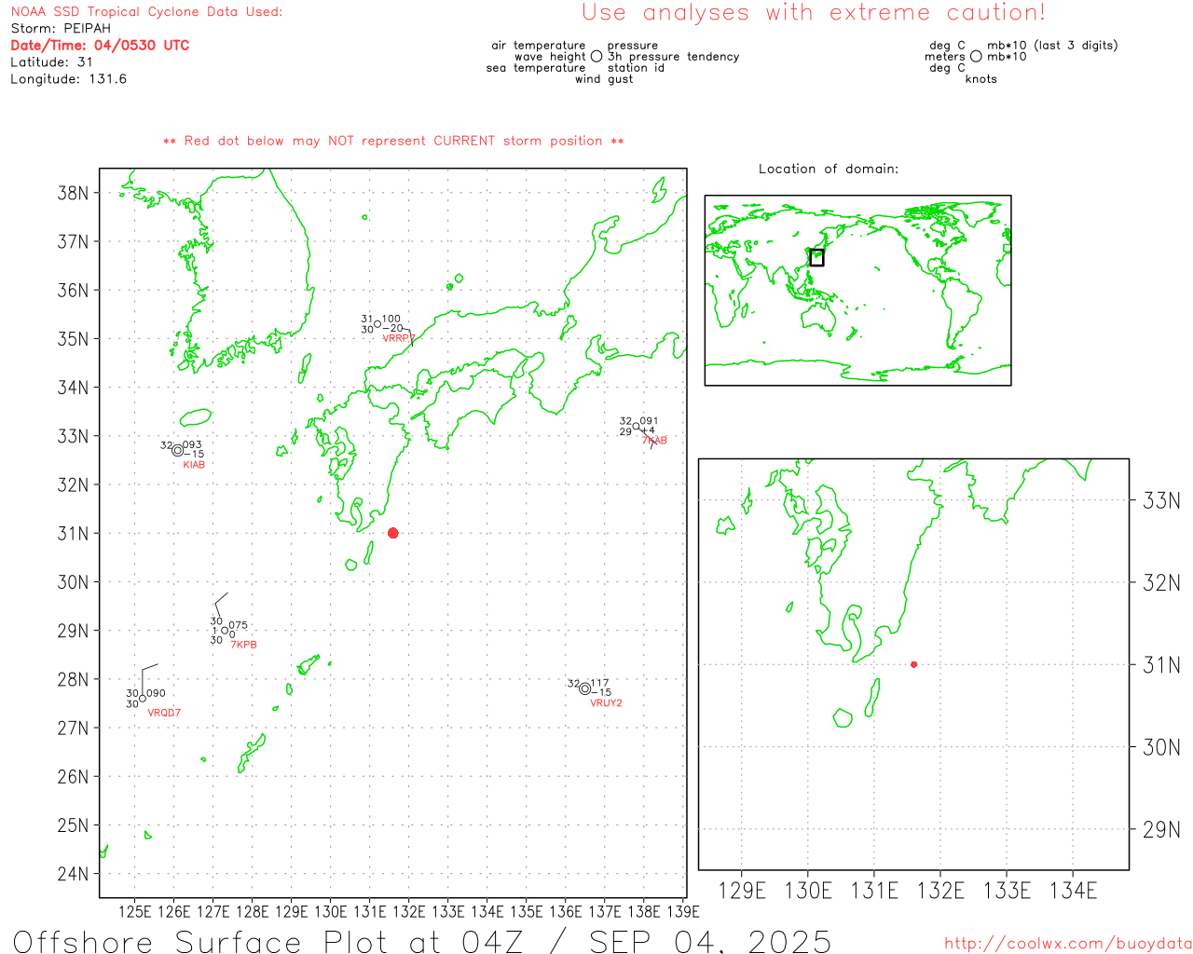Select the 7KPB station marker circle
The image size is (1193, 954).
tap(225, 631)
